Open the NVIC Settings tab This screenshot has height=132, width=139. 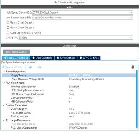[66, 58]
